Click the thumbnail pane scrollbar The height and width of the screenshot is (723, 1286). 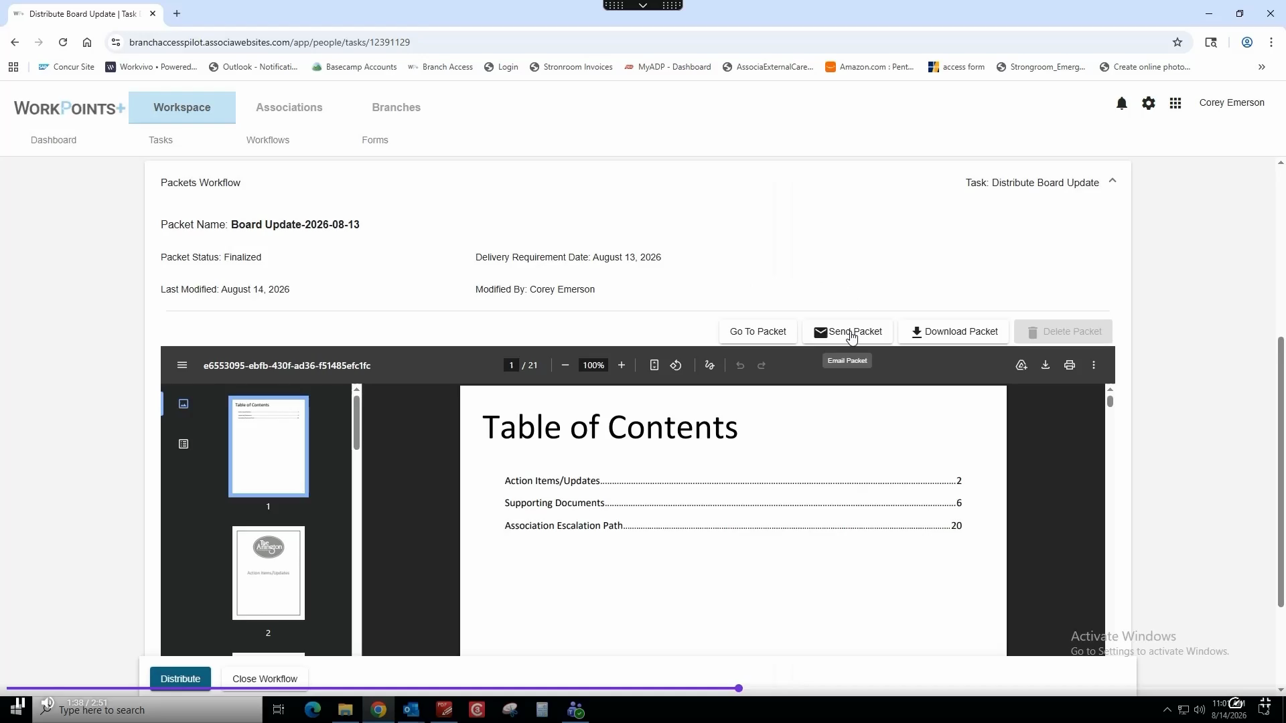(356, 423)
